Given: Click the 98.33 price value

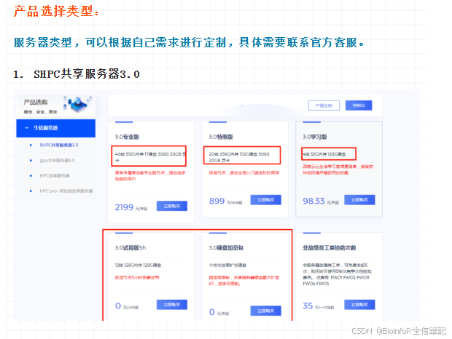Looking at the screenshot, I should [313, 201].
